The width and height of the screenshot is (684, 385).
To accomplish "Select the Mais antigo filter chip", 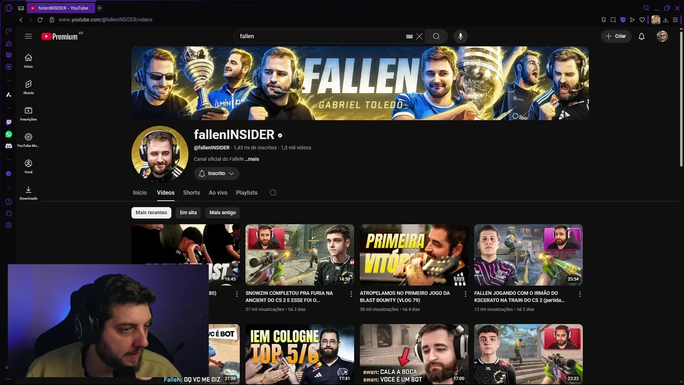I will tap(222, 213).
